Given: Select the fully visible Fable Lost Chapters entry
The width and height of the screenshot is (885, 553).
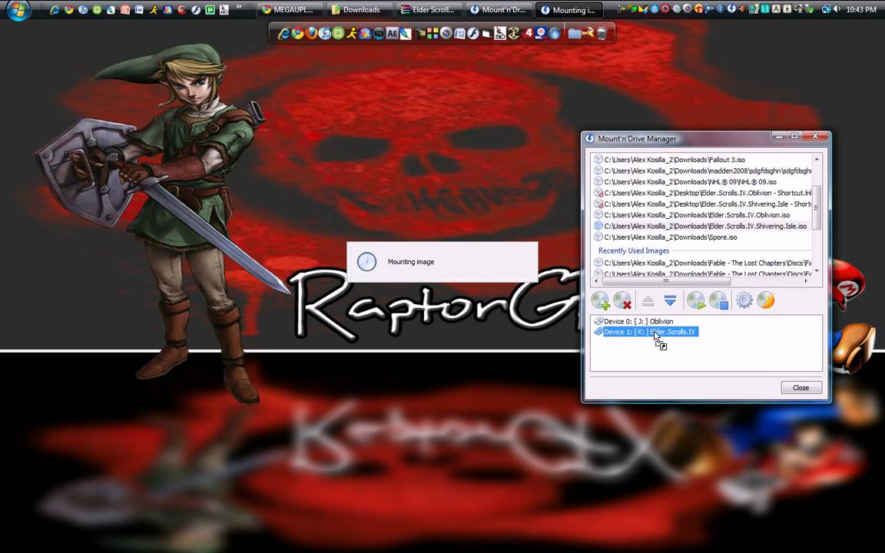Looking at the screenshot, I should coord(702,263).
